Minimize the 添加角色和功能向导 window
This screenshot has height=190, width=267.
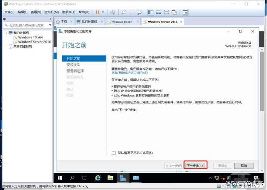pos(228,31)
